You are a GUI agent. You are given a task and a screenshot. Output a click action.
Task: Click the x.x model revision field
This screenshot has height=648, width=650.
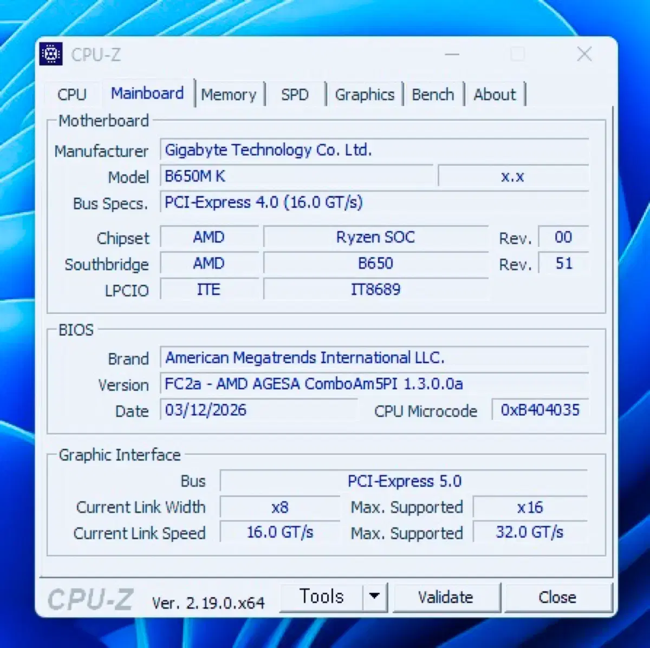(x=513, y=176)
